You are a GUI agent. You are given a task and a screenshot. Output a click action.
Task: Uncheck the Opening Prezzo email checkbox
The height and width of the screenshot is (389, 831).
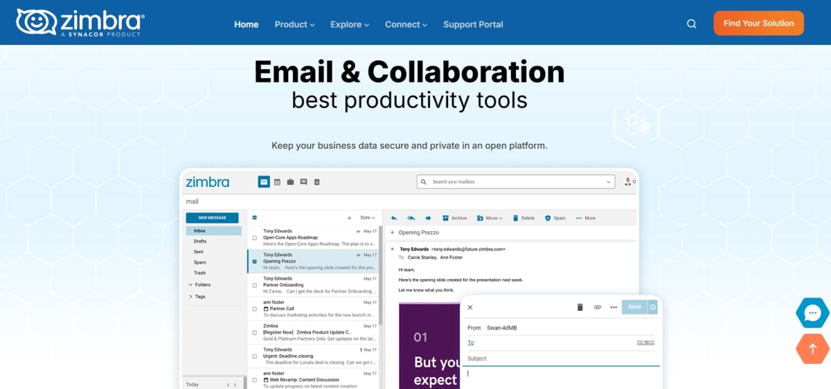(x=255, y=261)
